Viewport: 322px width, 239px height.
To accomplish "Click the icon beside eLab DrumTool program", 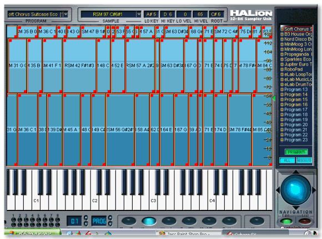I will point(282,84).
